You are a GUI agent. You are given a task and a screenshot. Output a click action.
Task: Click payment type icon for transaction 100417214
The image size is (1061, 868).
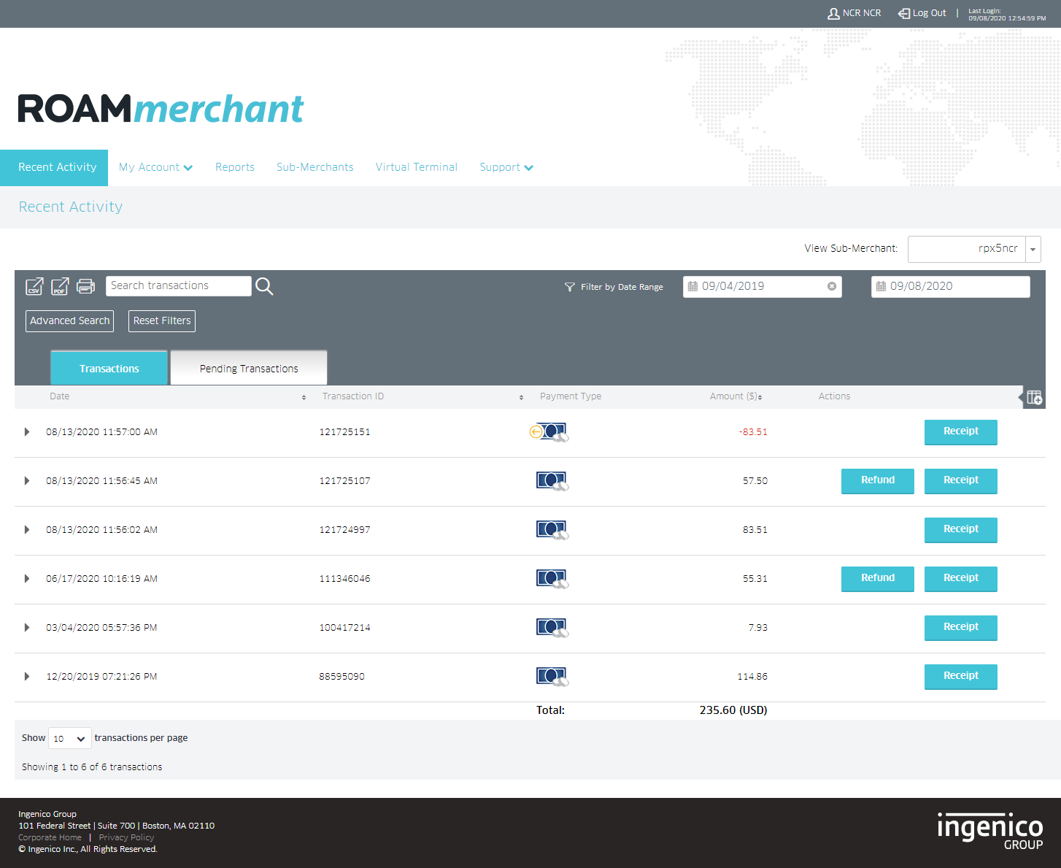[552, 628]
